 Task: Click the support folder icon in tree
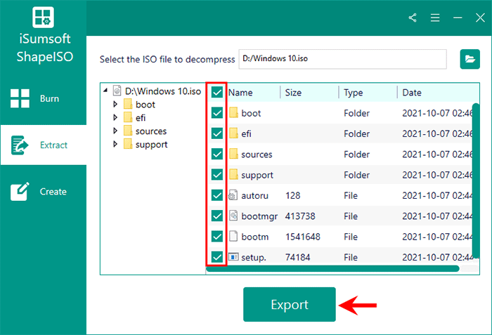click(x=128, y=144)
